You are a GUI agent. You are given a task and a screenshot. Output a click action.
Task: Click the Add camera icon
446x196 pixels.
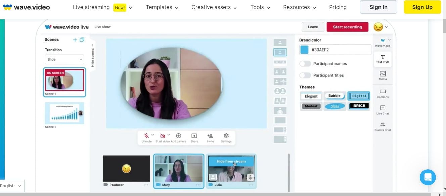179,136
